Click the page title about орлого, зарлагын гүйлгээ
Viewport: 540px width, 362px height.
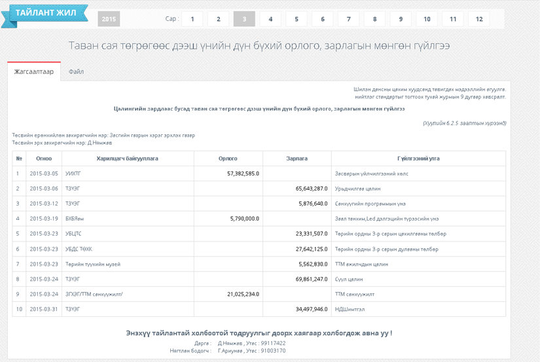[259, 45]
